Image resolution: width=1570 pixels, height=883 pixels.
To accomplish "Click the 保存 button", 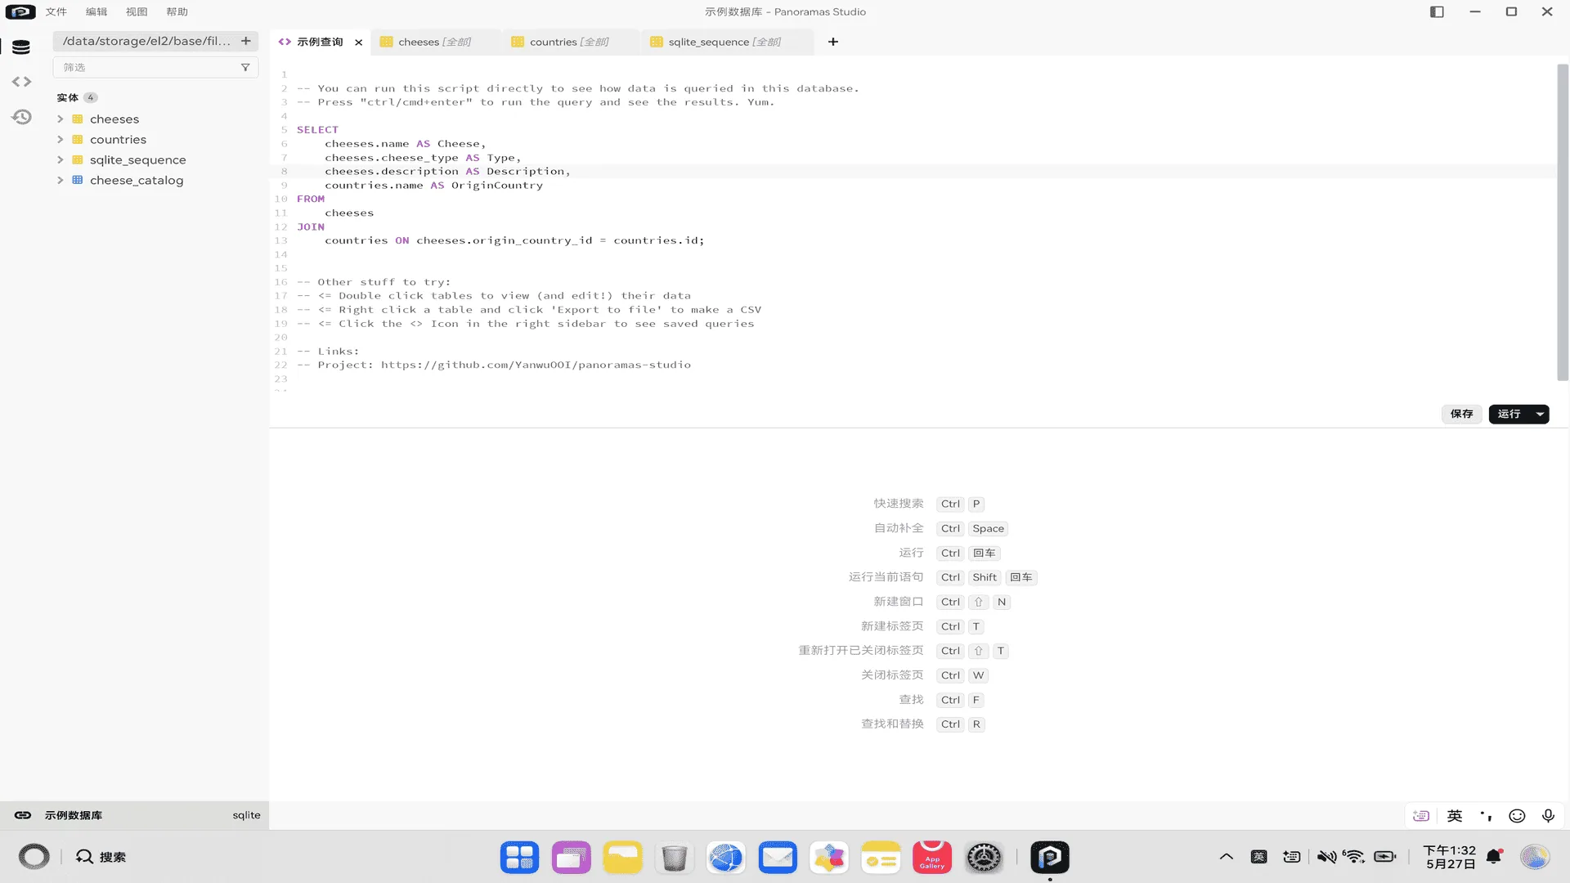I will [x=1461, y=414].
